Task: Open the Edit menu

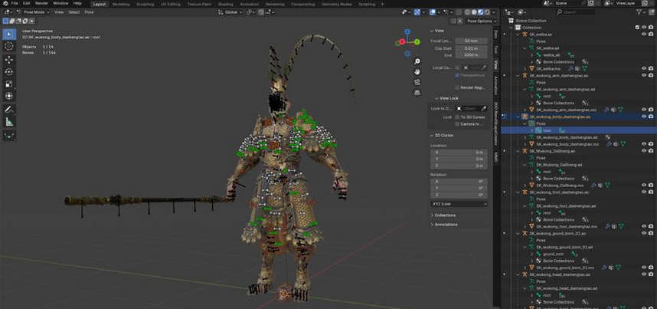Action: 26,3
